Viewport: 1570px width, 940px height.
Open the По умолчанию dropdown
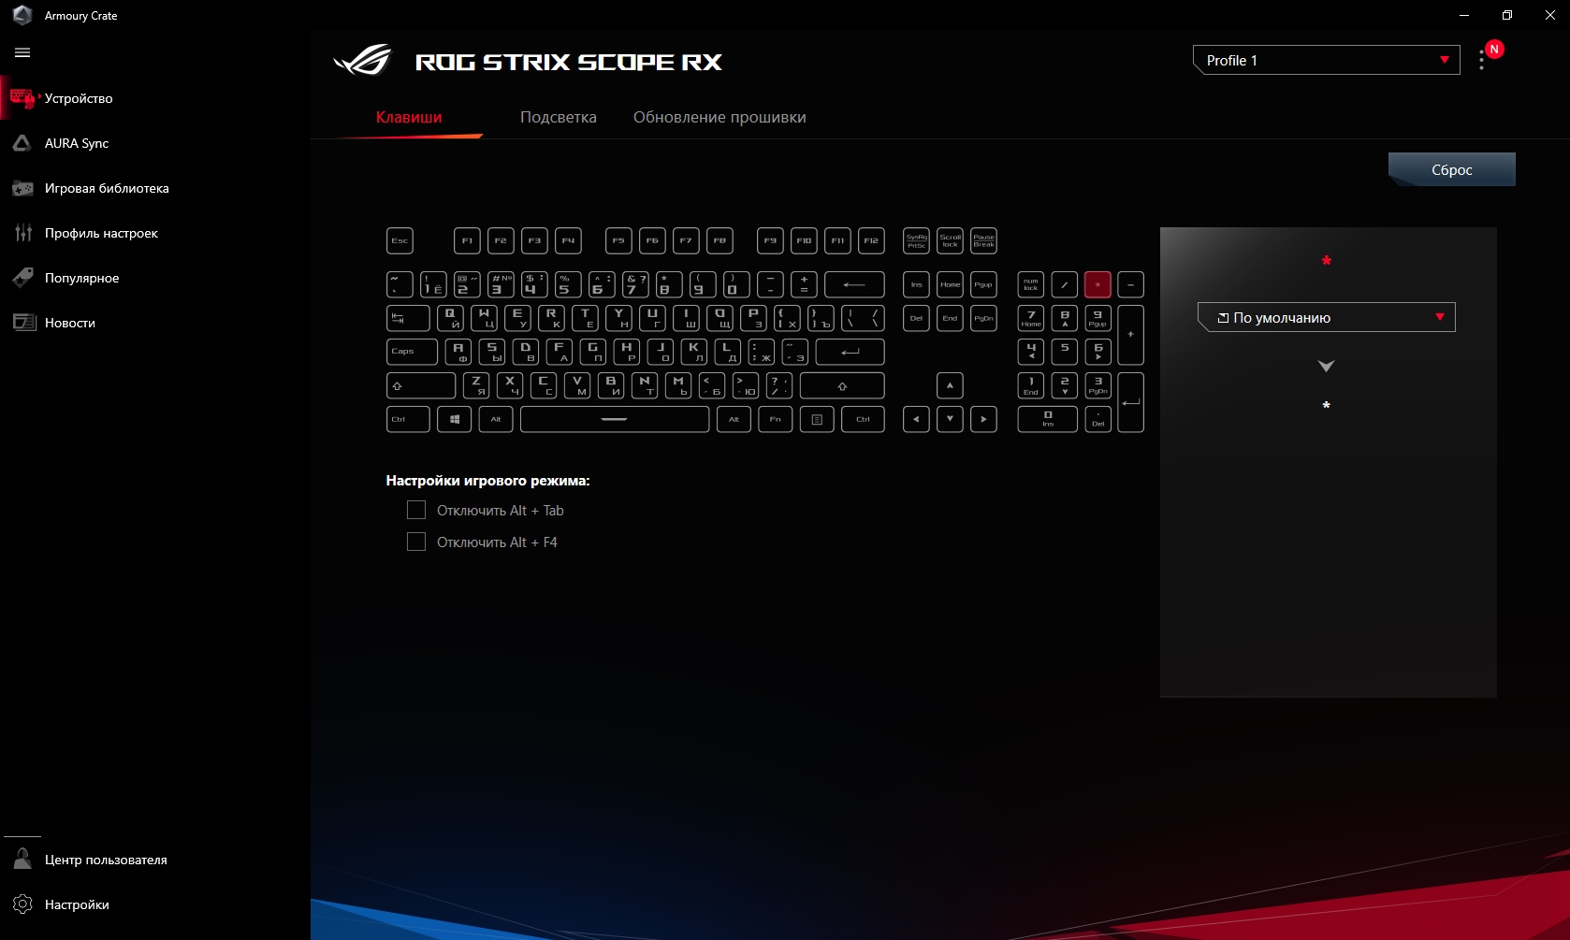click(1326, 317)
